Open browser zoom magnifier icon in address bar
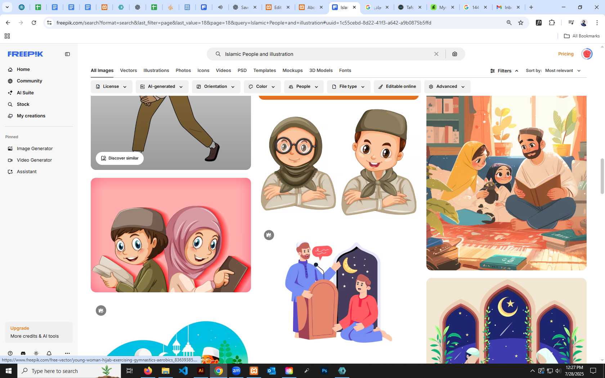 509,23
